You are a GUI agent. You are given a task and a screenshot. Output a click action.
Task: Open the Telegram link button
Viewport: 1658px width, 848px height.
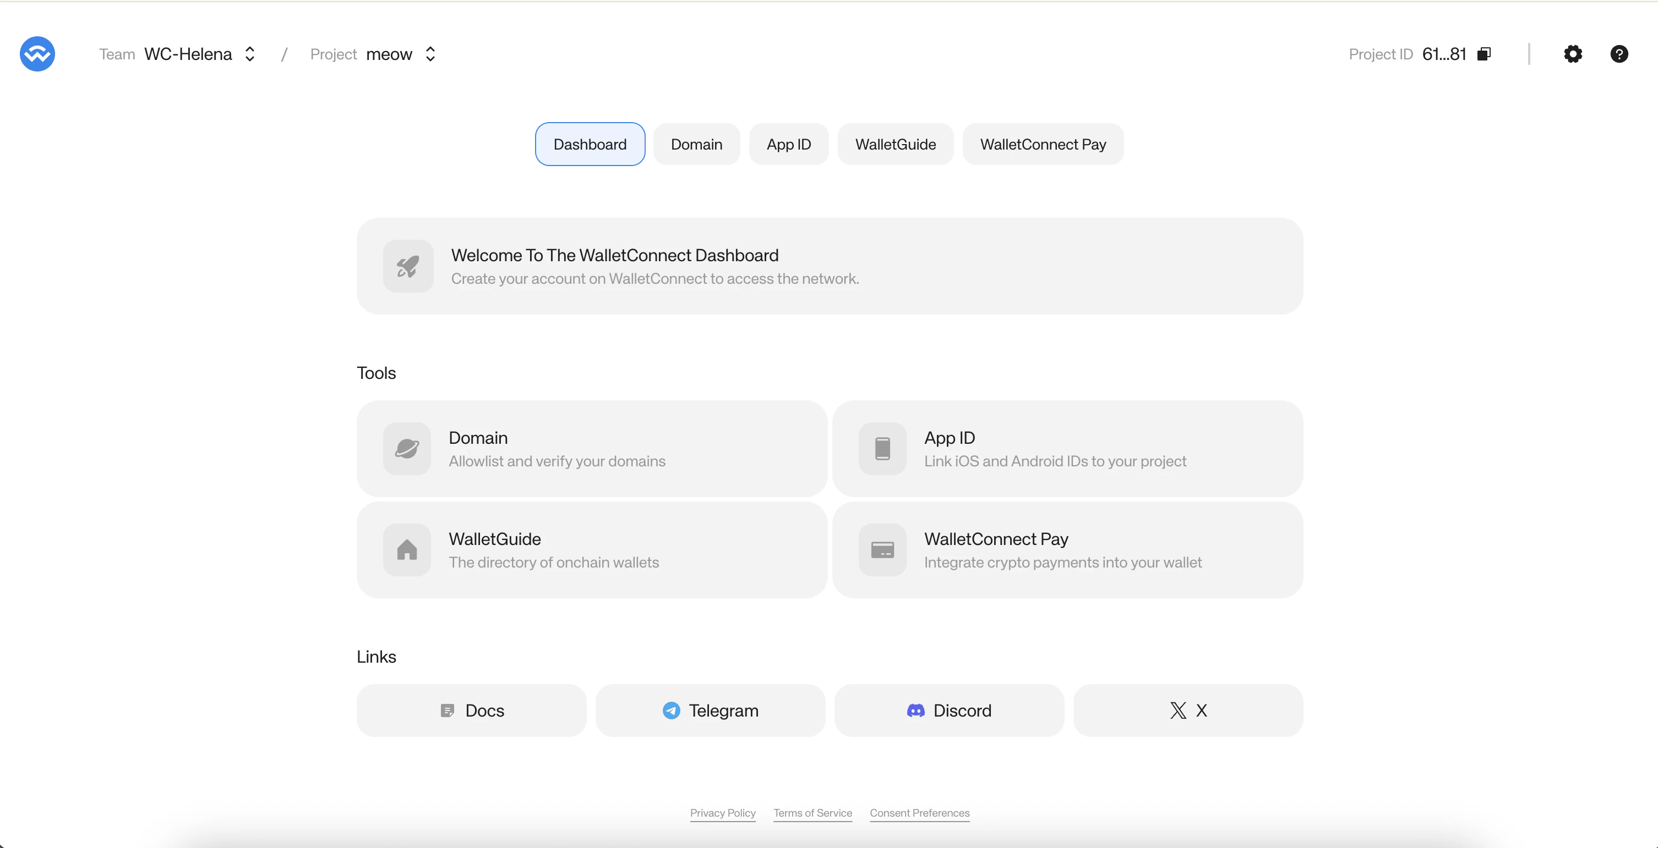(x=711, y=711)
